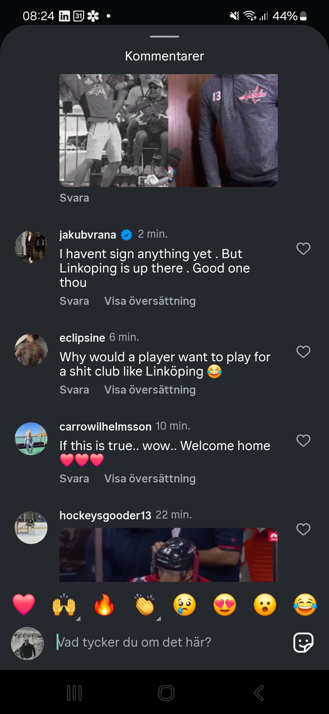Expand skin tone options for clapping emoji

[158, 618]
